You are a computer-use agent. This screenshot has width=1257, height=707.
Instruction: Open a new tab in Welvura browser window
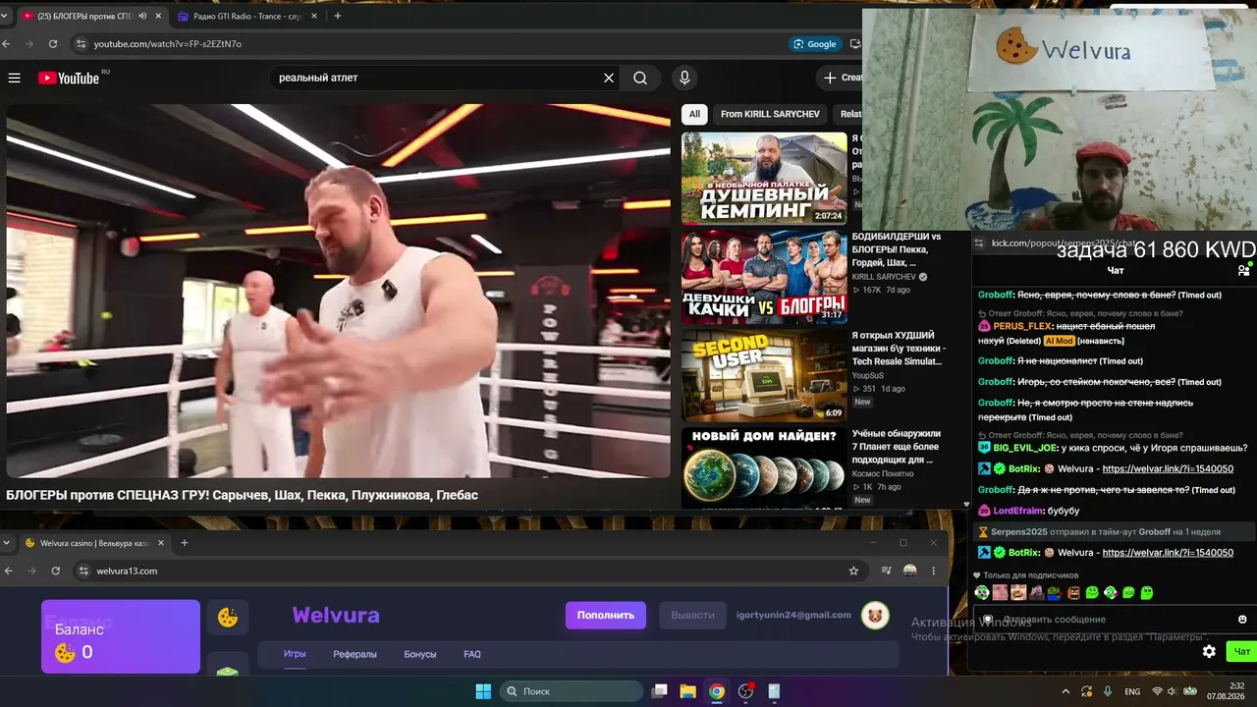tap(184, 543)
